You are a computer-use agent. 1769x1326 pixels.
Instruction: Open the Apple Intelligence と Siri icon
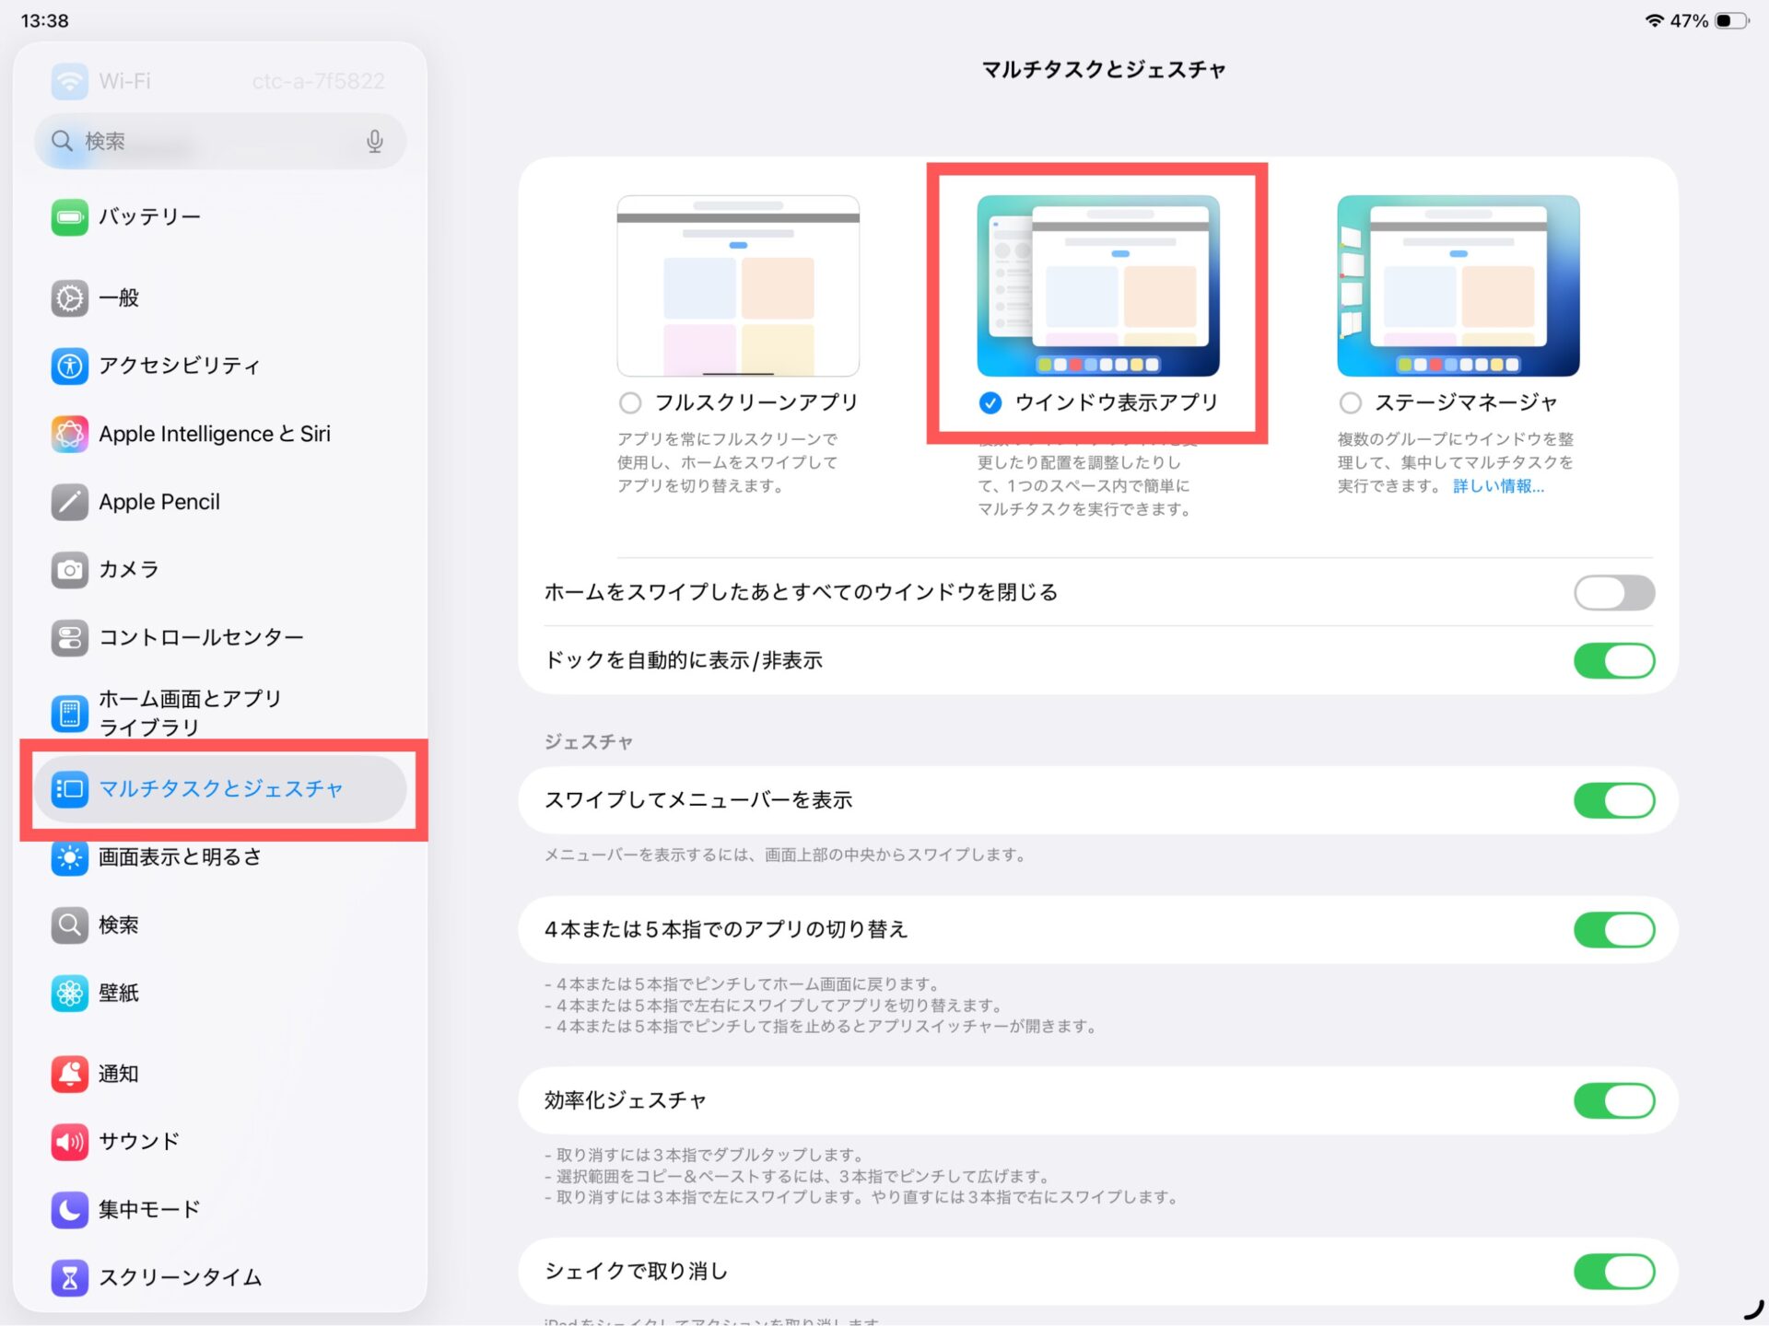pyautogui.click(x=69, y=434)
